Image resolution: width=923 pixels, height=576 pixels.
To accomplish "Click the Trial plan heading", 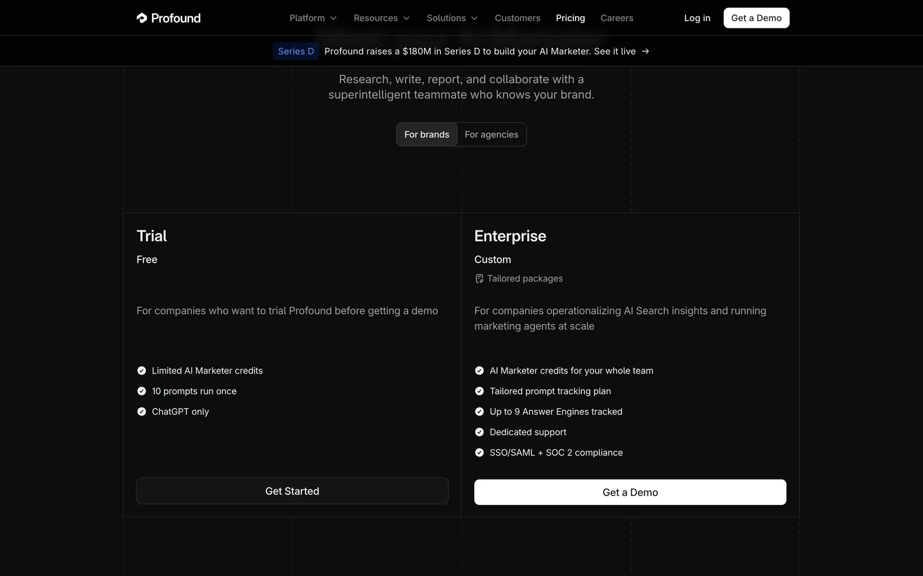I will pos(152,236).
